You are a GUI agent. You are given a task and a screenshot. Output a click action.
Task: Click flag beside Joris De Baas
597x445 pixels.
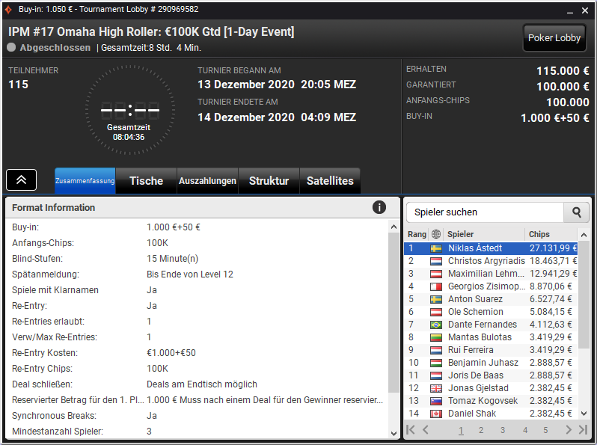(436, 375)
